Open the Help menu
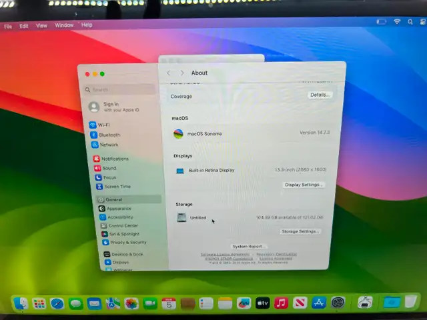The width and height of the screenshot is (427, 320). (87, 25)
